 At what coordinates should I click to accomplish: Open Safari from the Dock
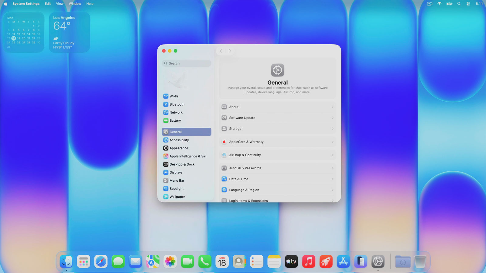[101, 261]
